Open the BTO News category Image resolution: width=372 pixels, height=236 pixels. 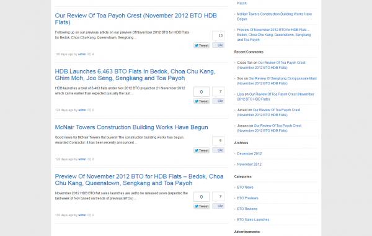coord(245,188)
